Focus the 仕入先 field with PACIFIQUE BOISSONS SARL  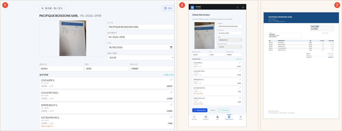pyautogui.click(x=141, y=27)
